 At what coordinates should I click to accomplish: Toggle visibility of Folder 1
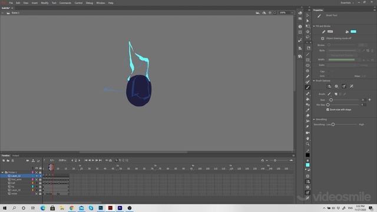(x=37, y=173)
